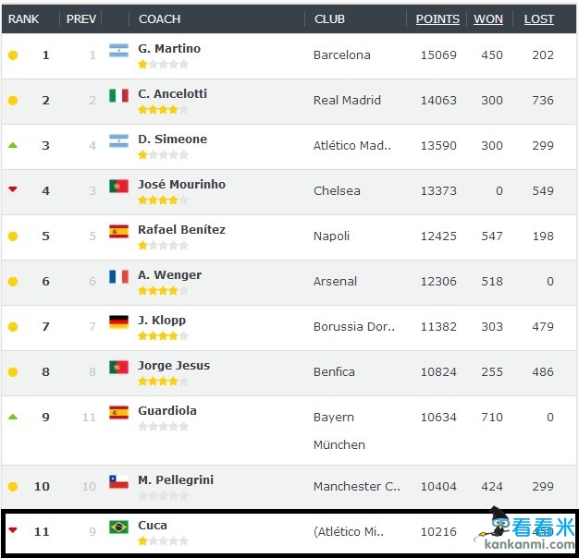This screenshot has width=579, height=558.
Task: Click Chile flag beside M. Pellegrini
Action: click(118, 481)
